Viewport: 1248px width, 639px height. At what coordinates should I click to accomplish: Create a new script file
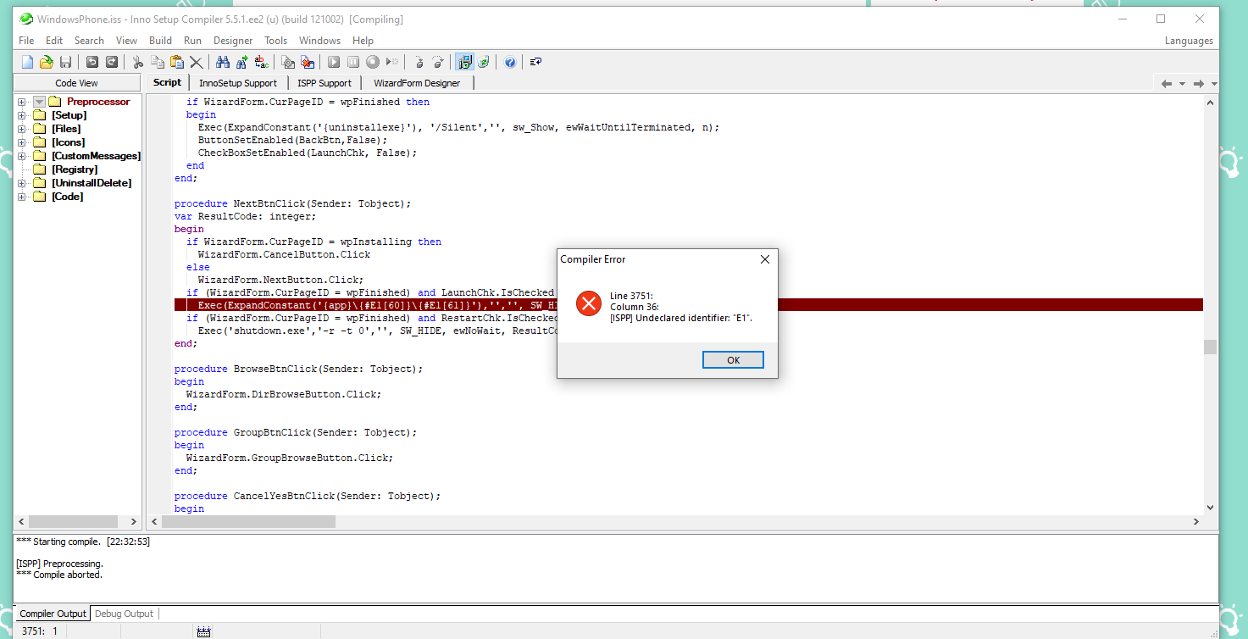(27, 62)
